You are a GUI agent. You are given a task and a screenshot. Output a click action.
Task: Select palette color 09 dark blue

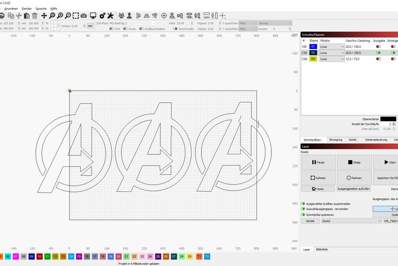pos(31,256)
